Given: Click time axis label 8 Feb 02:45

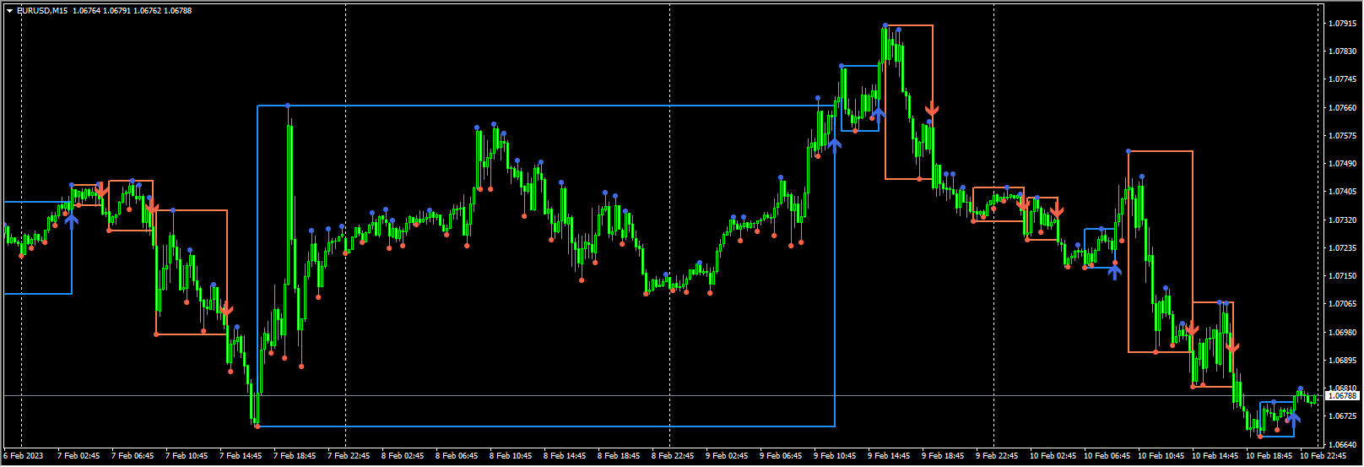Looking at the screenshot, I should tap(403, 456).
